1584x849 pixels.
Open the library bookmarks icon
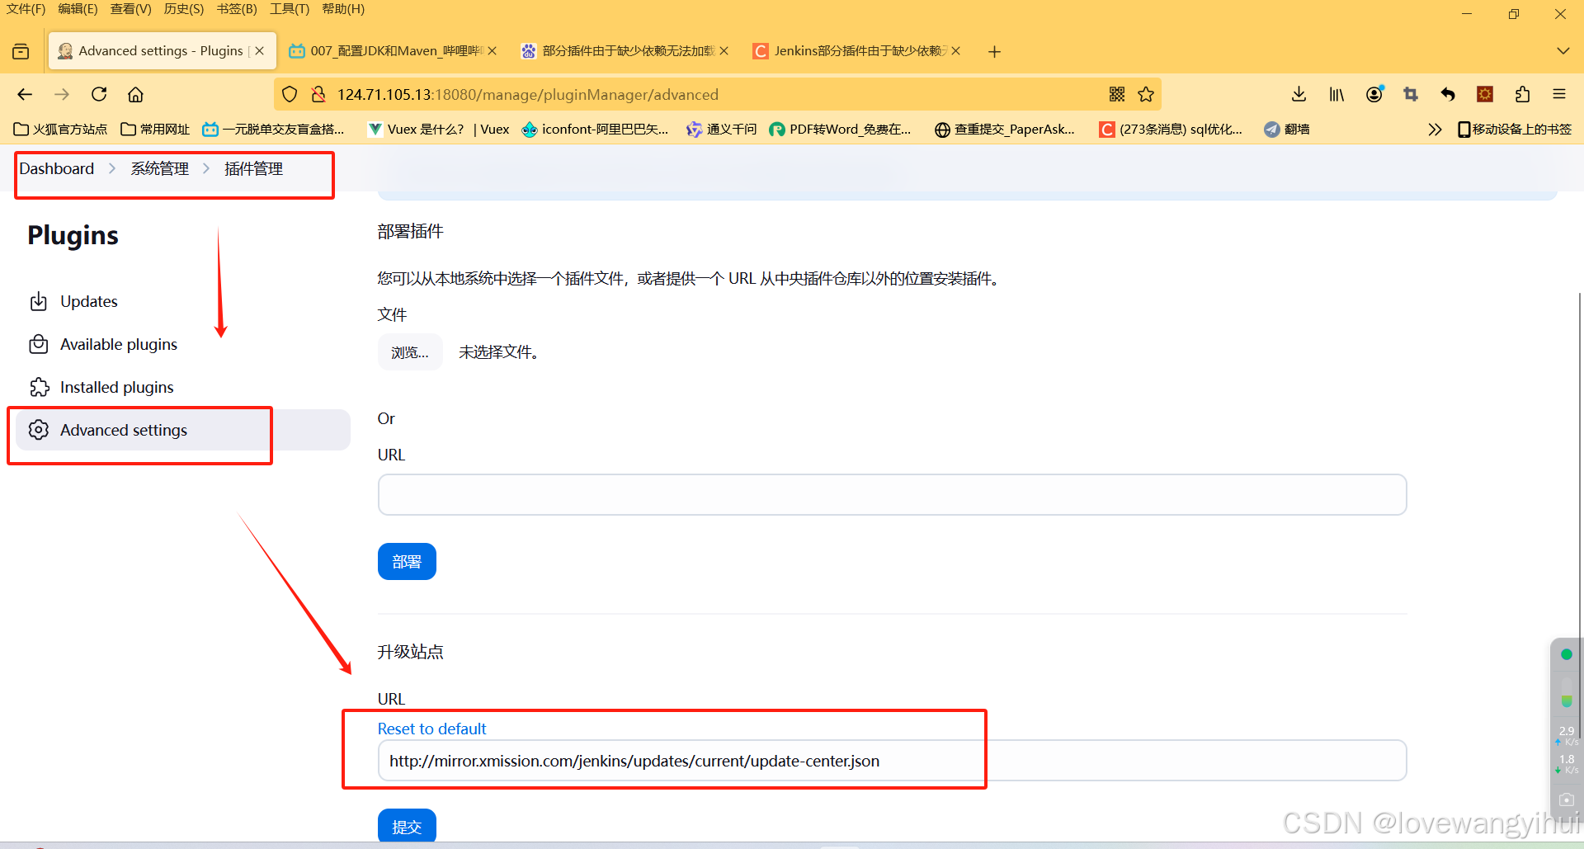tap(1336, 94)
